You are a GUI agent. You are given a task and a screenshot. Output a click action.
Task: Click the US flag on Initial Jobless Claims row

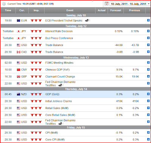coord(18,101)
